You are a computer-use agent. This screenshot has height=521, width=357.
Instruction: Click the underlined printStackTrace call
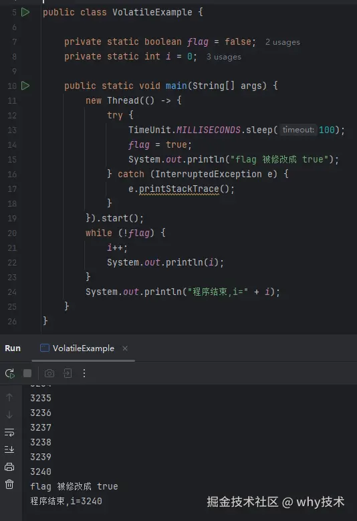179,189
